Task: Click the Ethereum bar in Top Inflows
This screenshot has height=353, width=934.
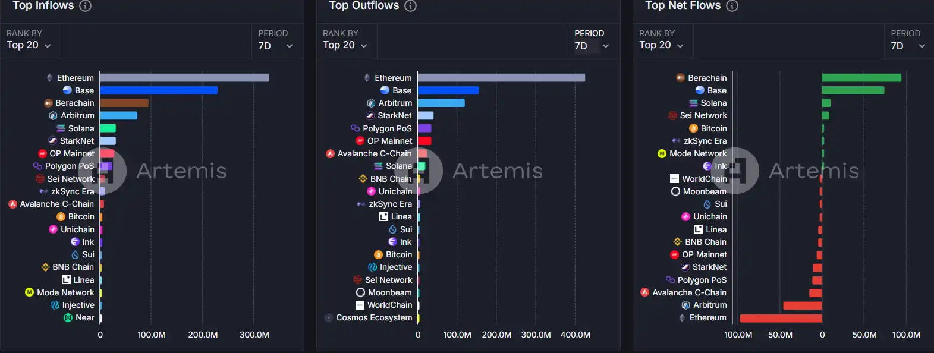Action: (x=184, y=78)
